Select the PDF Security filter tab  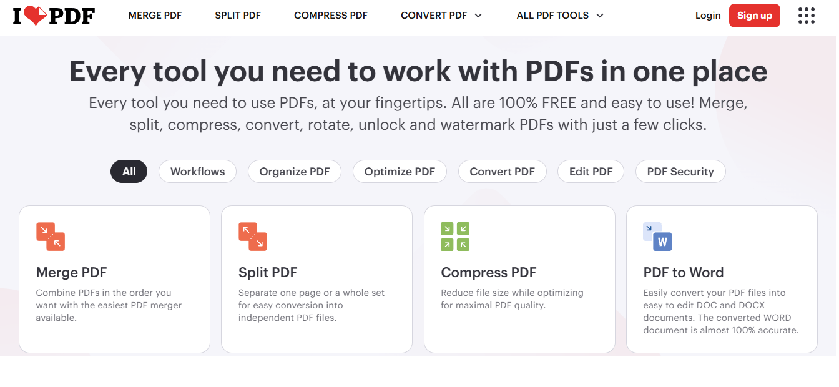(x=680, y=172)
